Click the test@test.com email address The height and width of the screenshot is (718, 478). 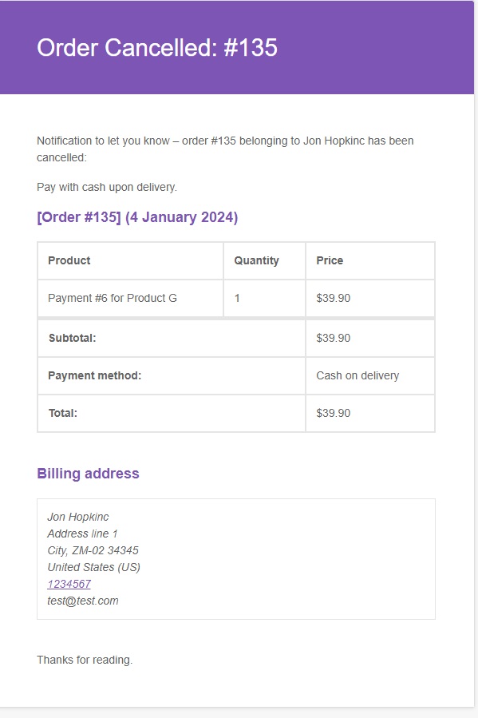click(83, 601)
